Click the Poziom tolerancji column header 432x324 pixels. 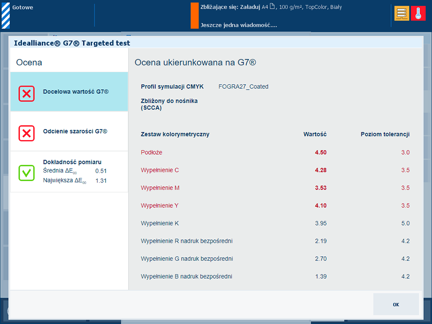tap(385, 134)
